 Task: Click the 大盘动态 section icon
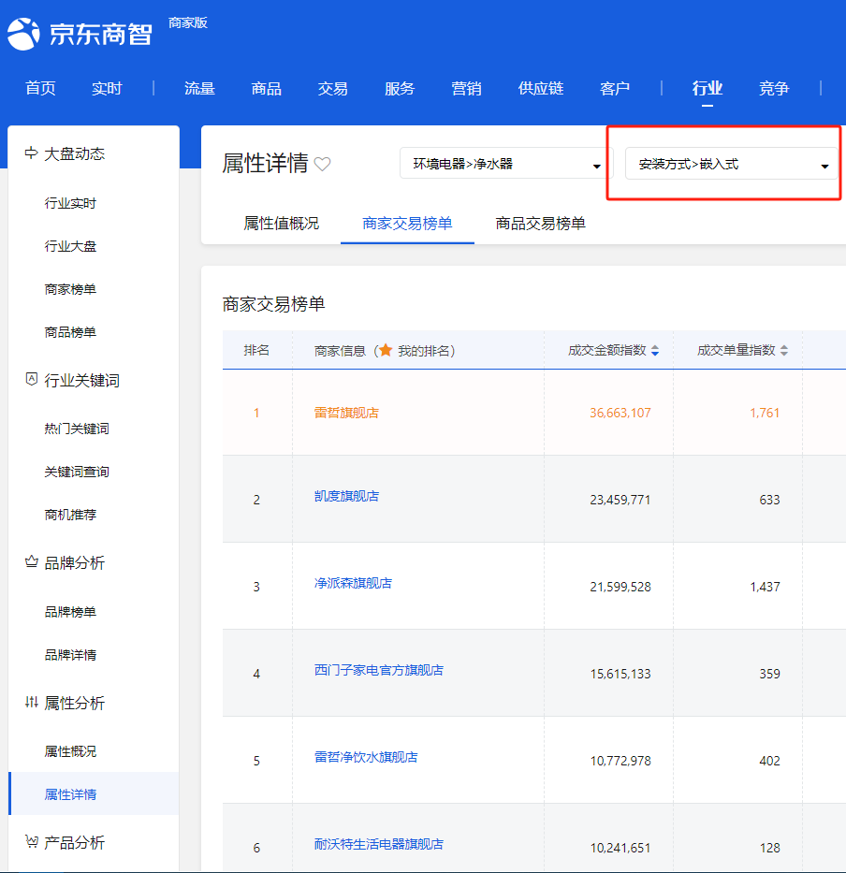pos(31,153)
